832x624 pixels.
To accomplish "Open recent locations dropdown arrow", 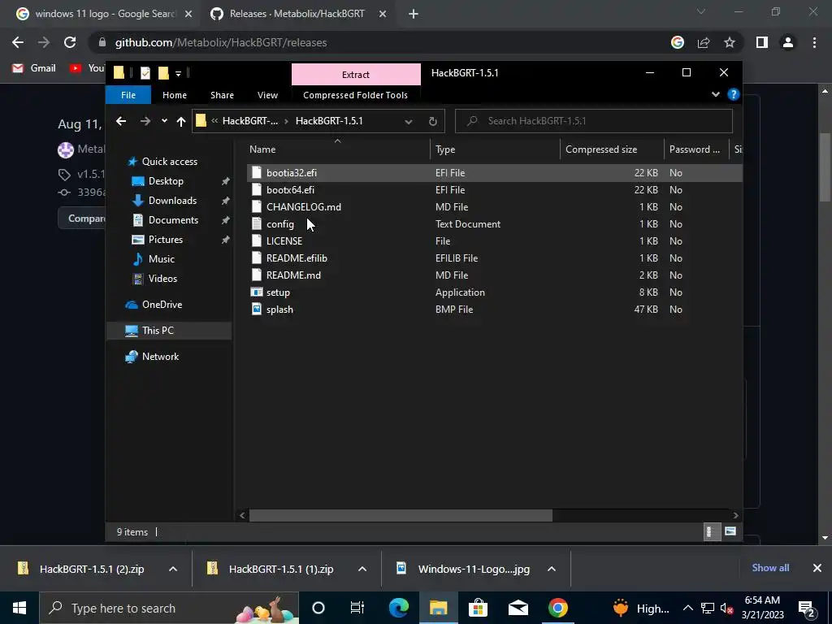I will tap(164, 121).
